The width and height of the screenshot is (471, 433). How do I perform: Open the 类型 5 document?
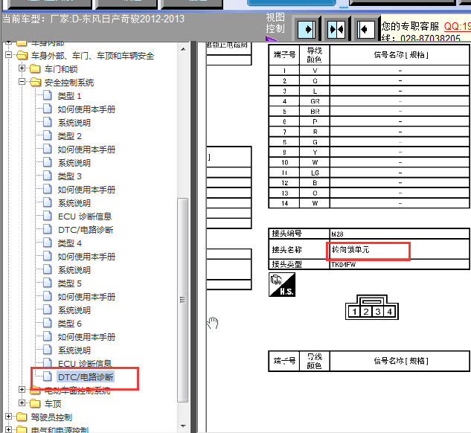pyautogui.click(x=69, y=283)
